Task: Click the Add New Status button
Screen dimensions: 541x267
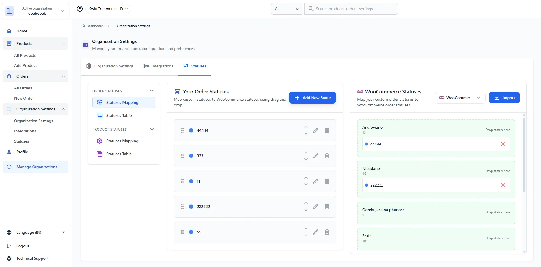Action: (312, 97)
